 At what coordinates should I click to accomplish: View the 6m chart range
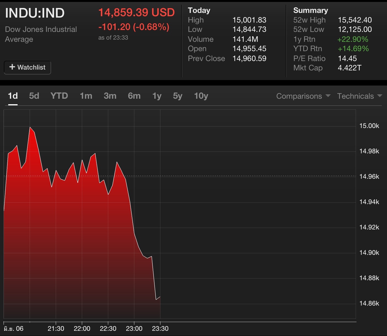click(134, 96)
